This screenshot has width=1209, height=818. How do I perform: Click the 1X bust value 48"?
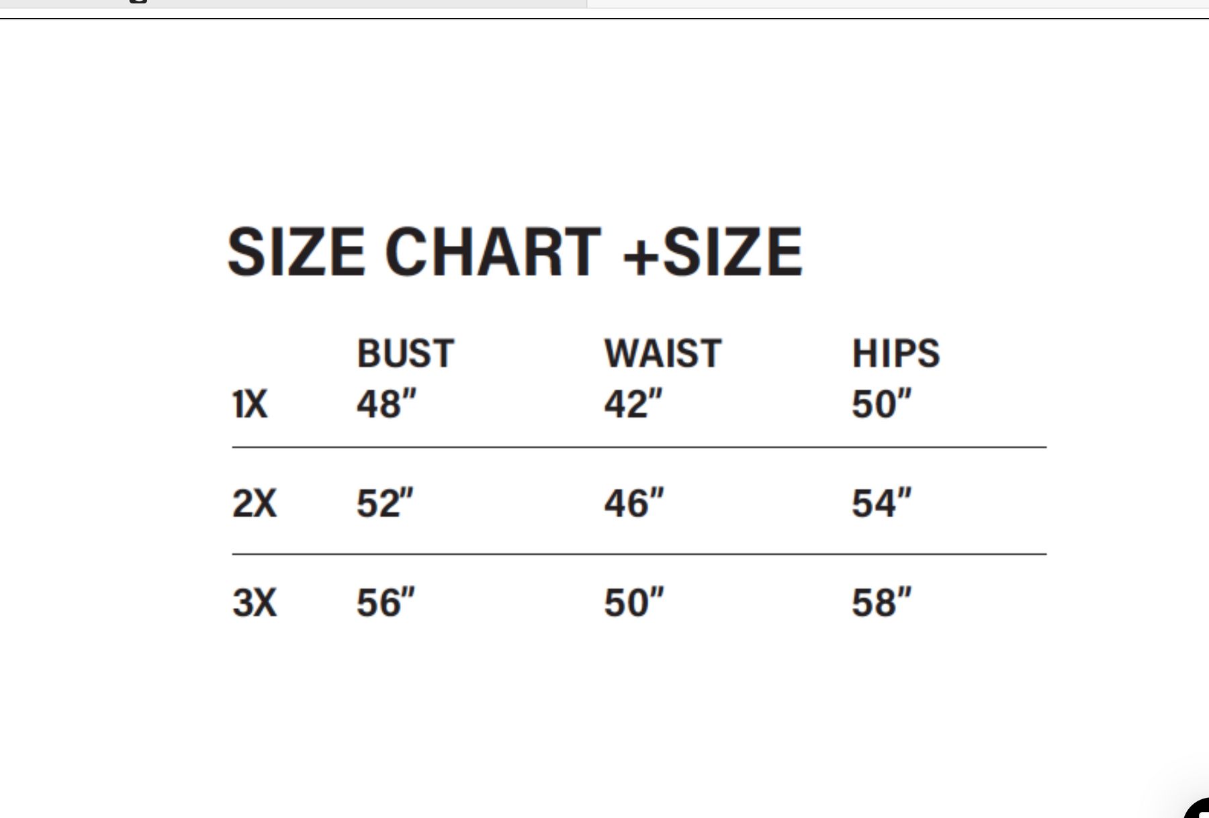pyautogui.click(x=386, y=404)
